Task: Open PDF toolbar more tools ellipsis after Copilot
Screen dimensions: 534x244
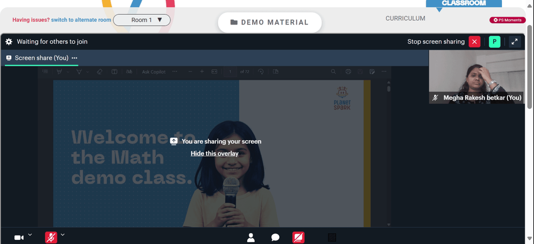Action: [175, 72]
